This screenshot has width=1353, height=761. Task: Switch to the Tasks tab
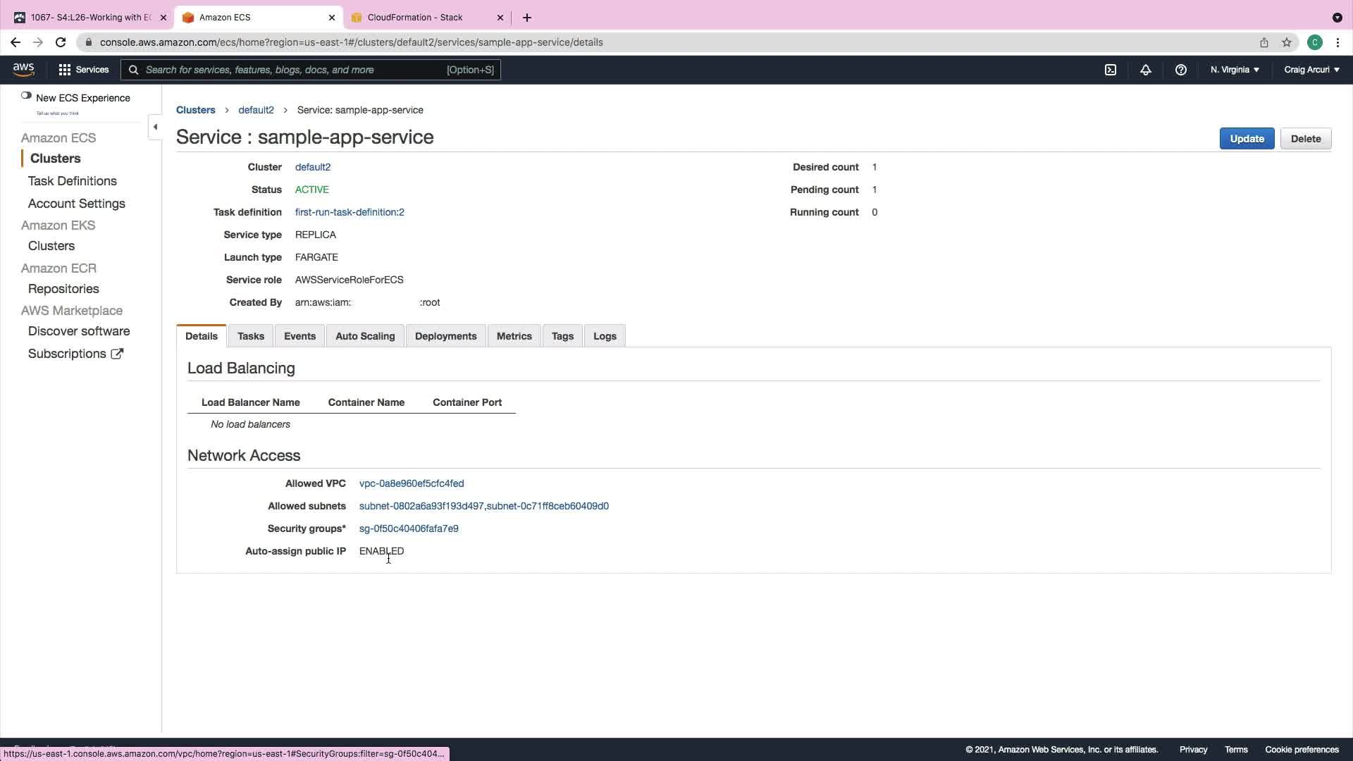coord(251,336)
